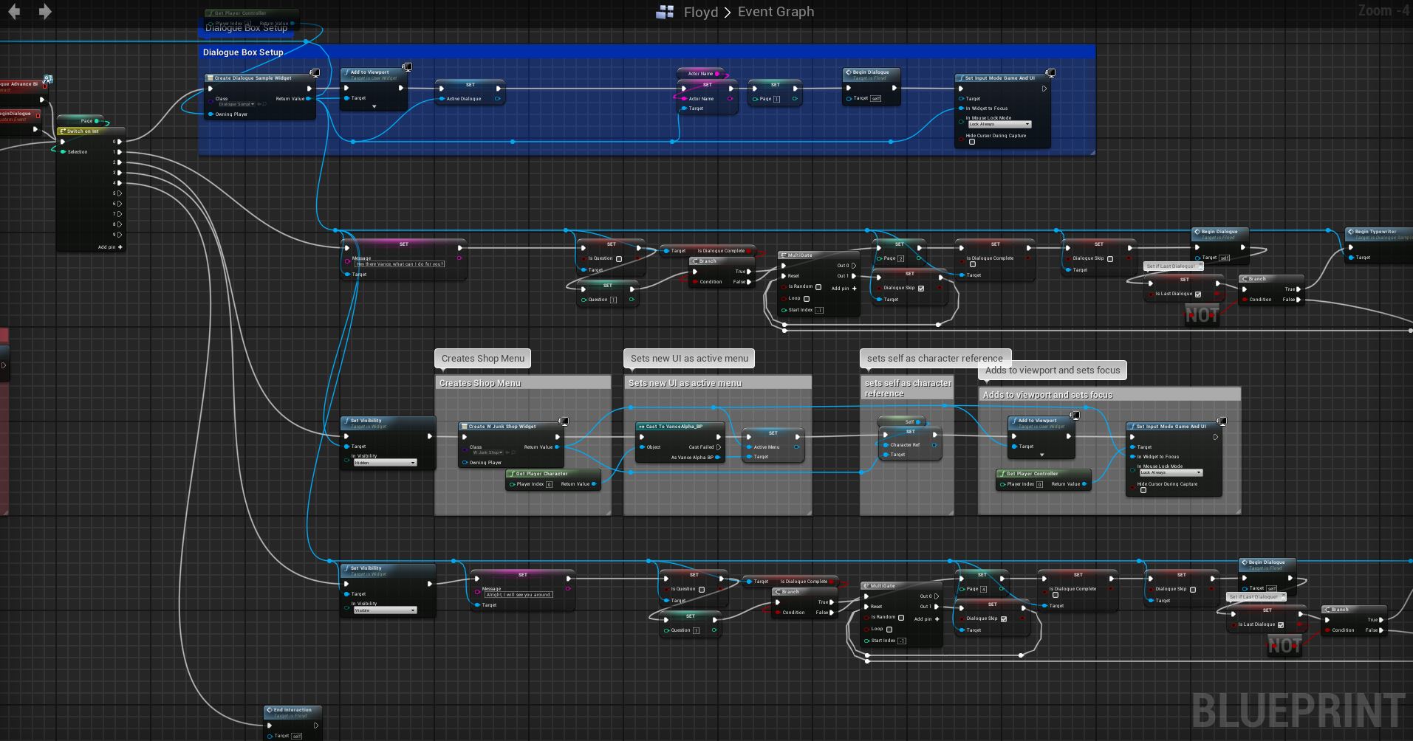Click the Cast To VanceAlpha_BP node icon

click(x=642, y=427)
